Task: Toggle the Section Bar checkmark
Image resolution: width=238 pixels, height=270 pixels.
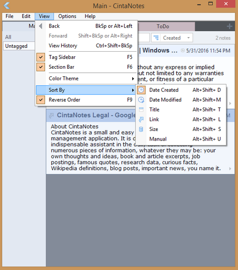Action: pyautogui.click(x=41, y=67)
